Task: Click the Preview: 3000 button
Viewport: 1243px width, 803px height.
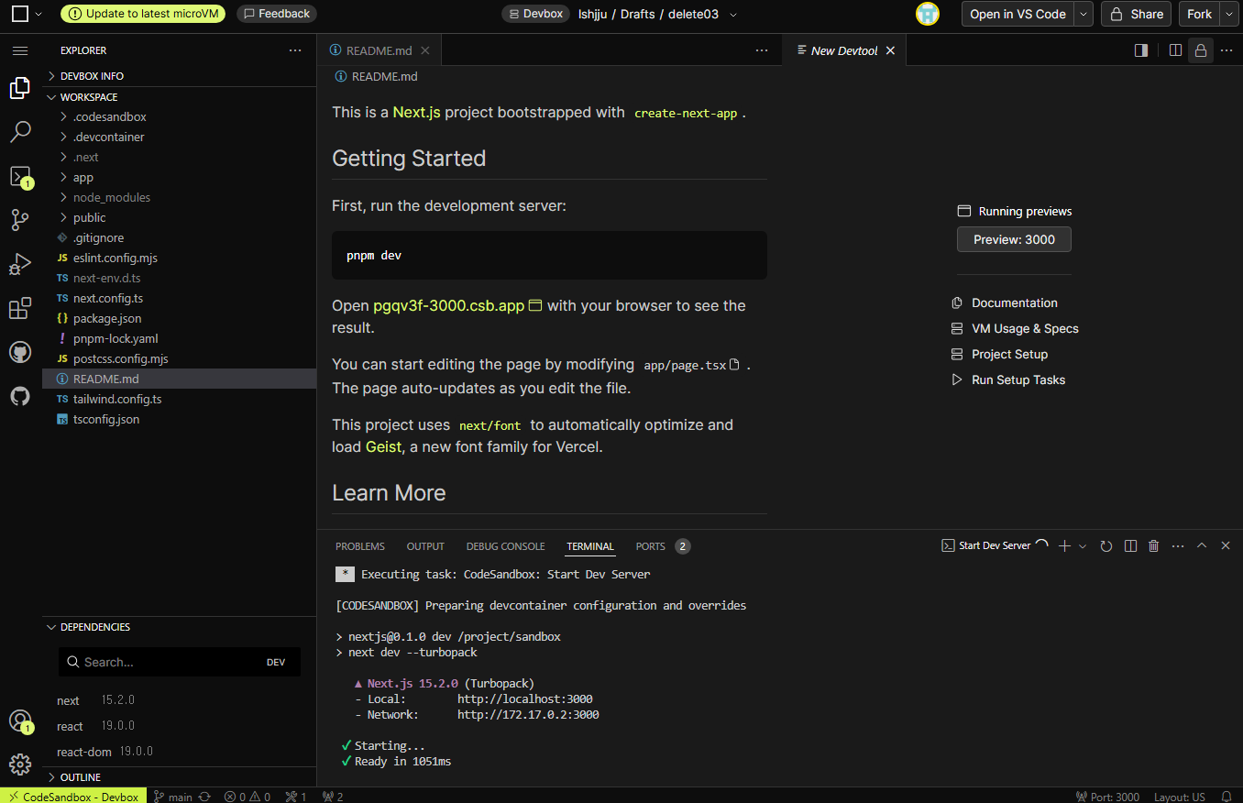Action: tap(1014, 239)
